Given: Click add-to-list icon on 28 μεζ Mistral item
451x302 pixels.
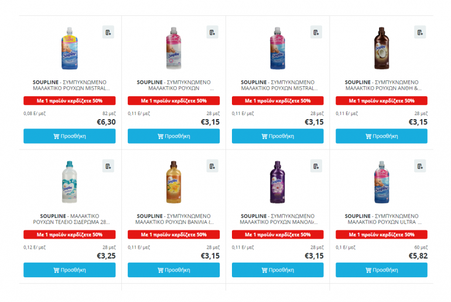Looking at the screenshot, I should click(x=316, y=32).
